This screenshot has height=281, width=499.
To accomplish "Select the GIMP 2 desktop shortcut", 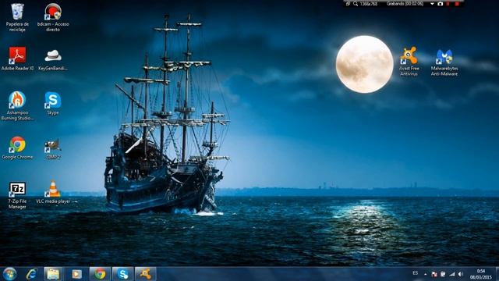I will (53, 148).
